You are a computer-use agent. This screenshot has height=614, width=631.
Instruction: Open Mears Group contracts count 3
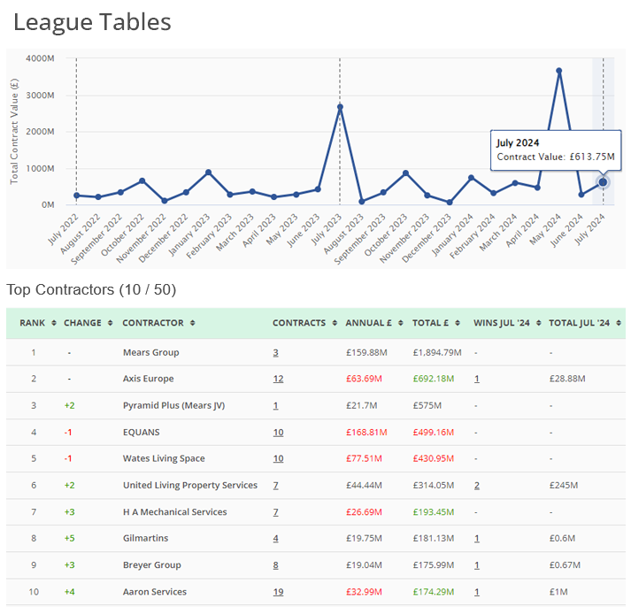tap(275, 353)
